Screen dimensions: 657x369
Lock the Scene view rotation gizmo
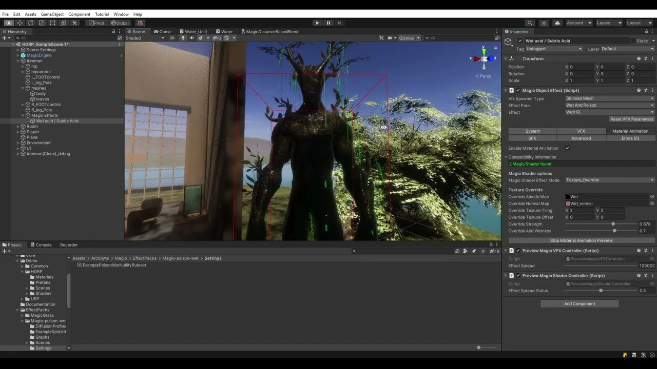click(495, 48)
